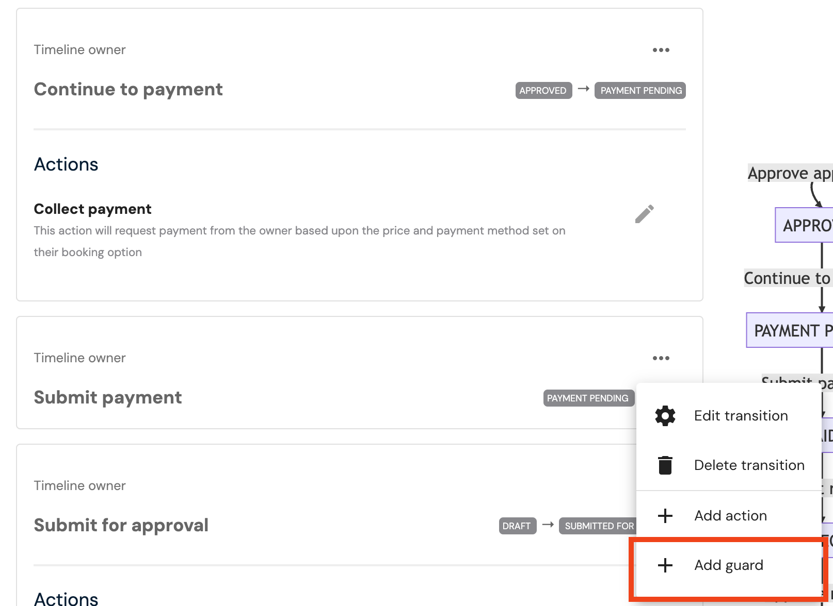
Task: Select the PAYMENT PENDING node in the diagram
Action: click(x=790, y=330)
